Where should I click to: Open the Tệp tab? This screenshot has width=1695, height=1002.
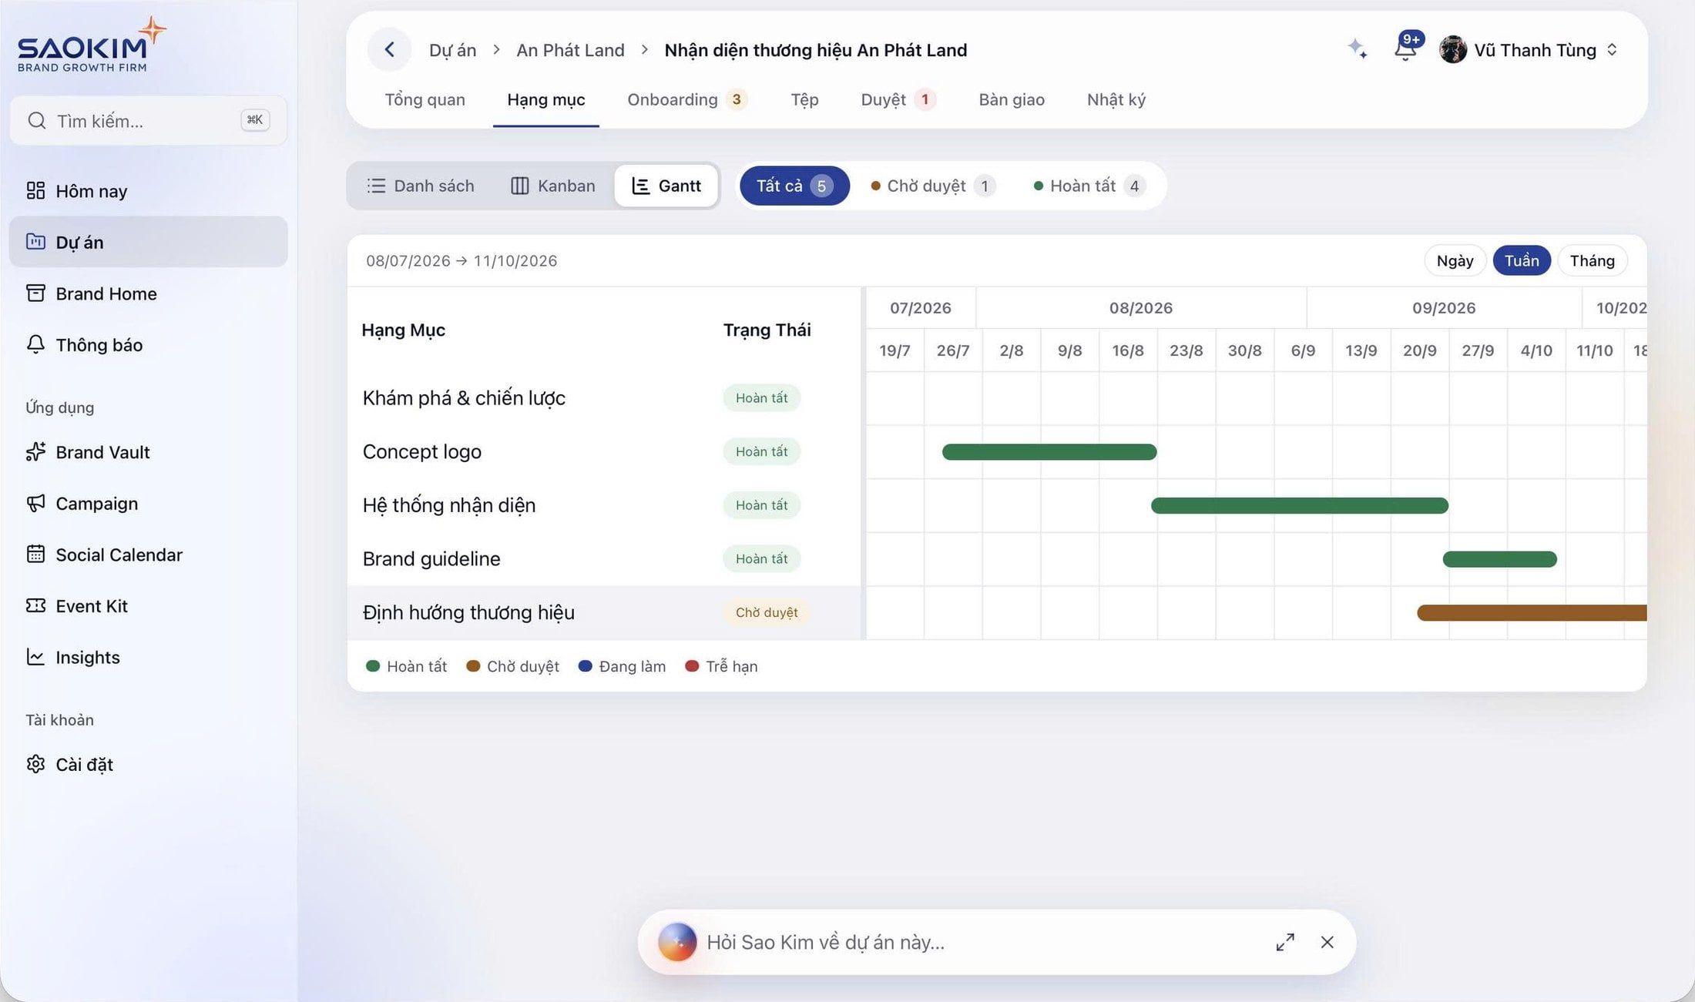click(804, 99)
